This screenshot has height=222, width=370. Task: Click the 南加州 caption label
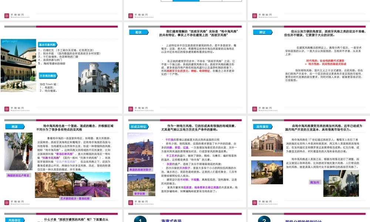click(x=315, y=182)
